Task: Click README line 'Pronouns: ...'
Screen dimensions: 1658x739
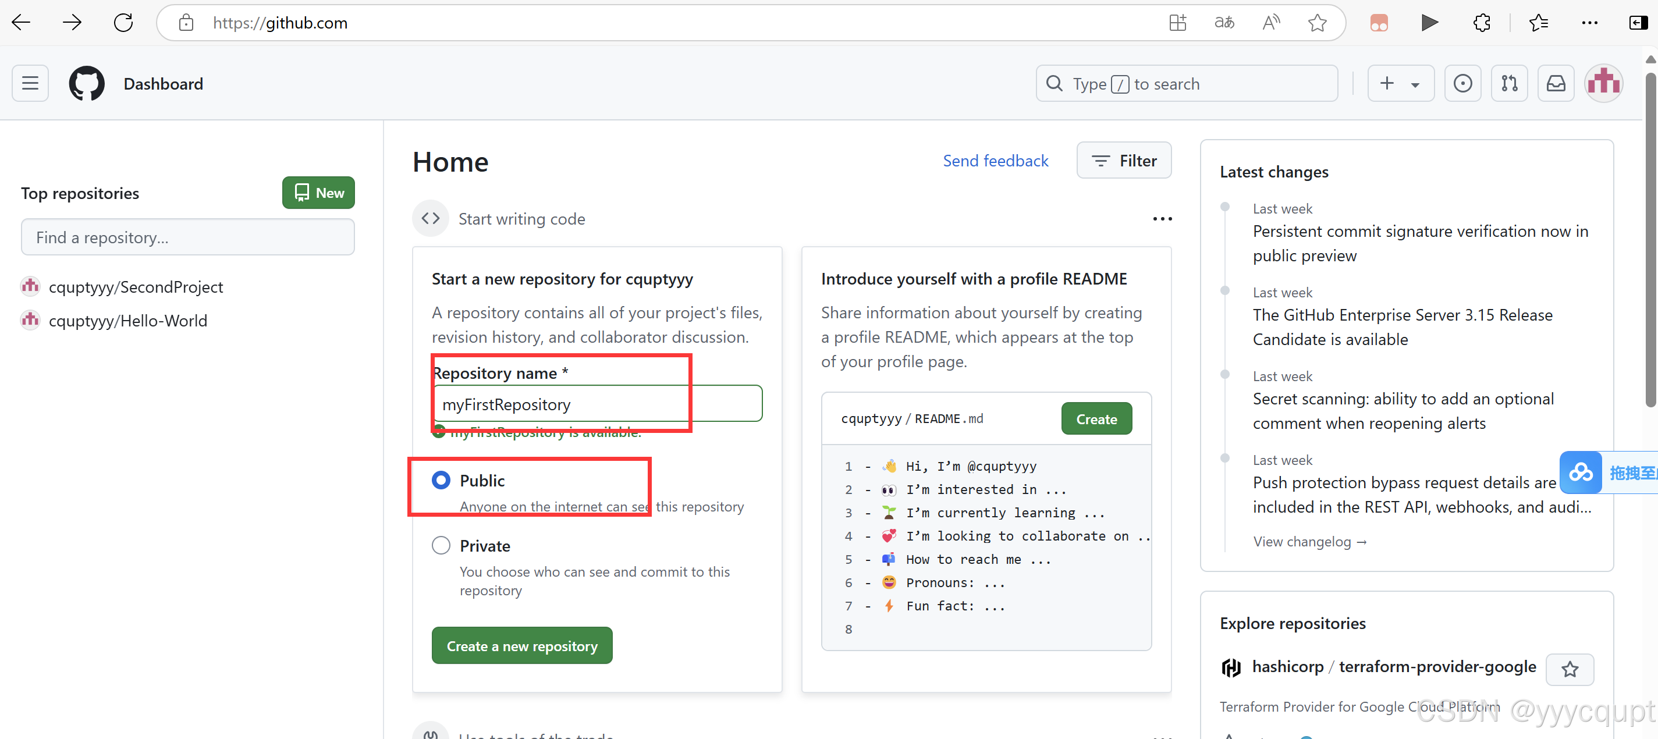Action: (955, 582)
